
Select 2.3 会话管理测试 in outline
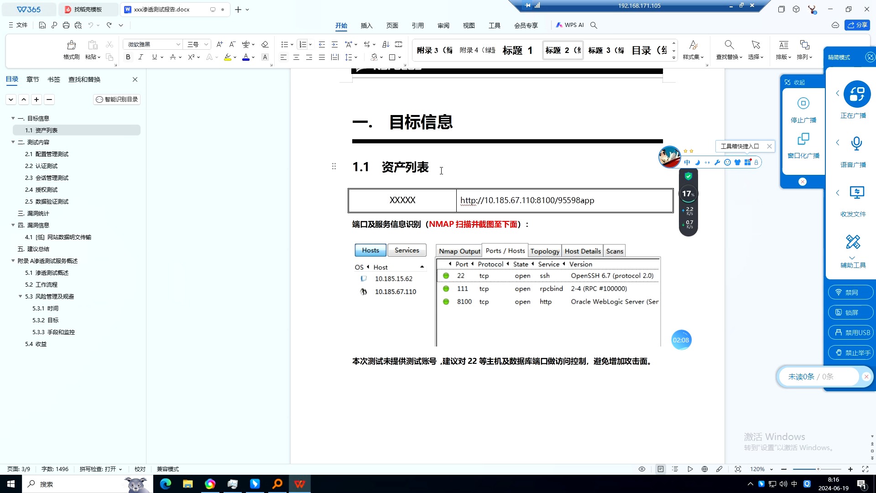click(x=47, y=178)
